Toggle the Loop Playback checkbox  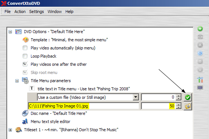click(25, 56)
